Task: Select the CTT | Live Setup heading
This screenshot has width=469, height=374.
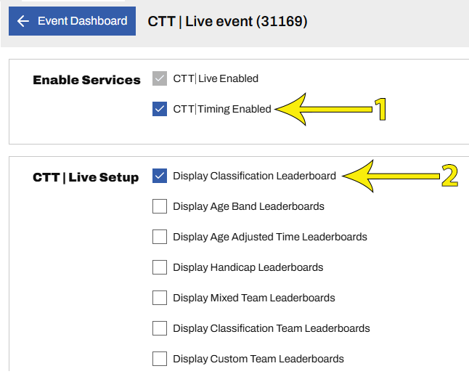Action: coord(86,177)
